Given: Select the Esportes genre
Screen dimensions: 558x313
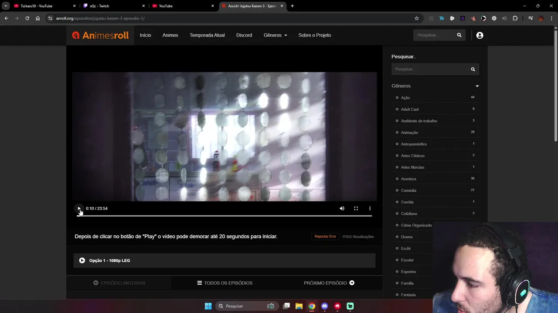Looking at the screenshot, I should coord(408,272).
